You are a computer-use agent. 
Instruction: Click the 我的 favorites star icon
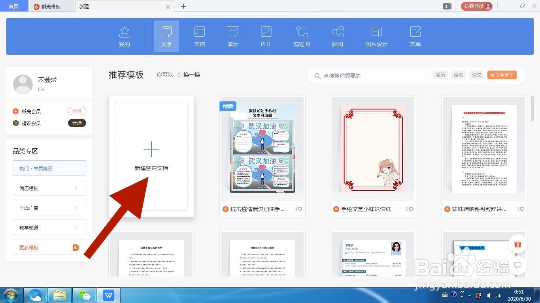[x=124, y=36]
